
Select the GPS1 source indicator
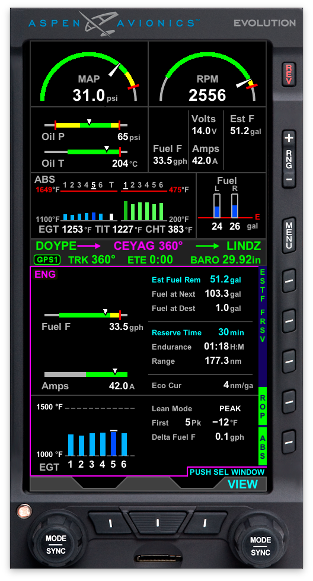[47, 260]
